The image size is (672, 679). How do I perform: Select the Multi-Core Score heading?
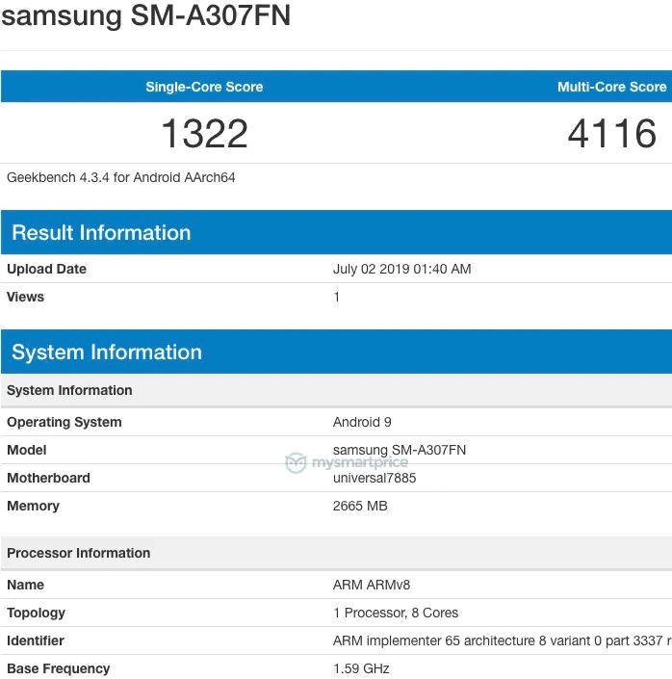pyautogui.click(x=611, y=87)
